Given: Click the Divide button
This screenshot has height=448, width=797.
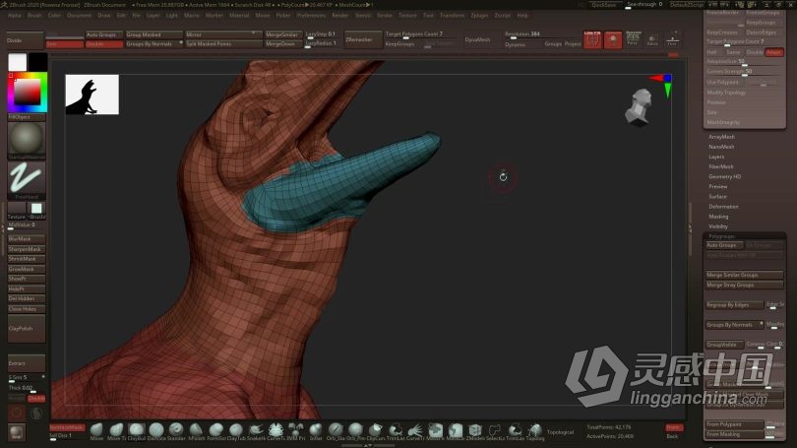Looking at the screenshot, I should [x=25, y=40].
